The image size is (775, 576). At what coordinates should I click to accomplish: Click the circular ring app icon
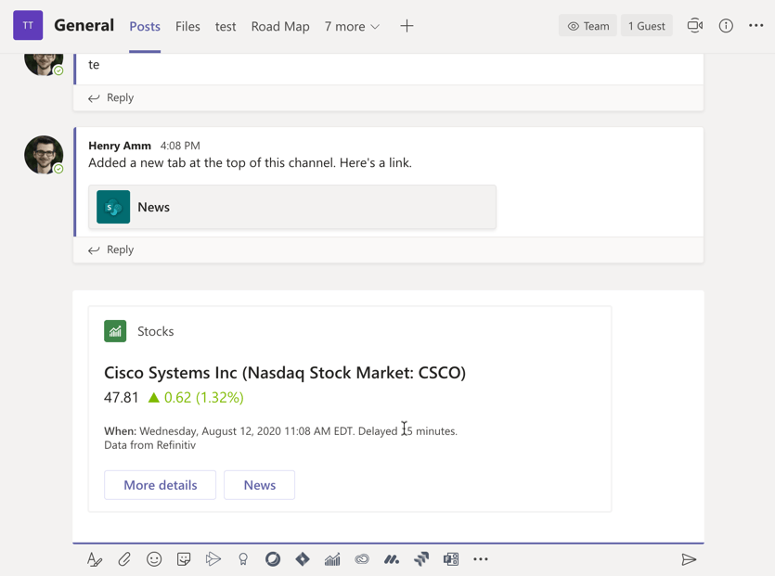[273, 559]
